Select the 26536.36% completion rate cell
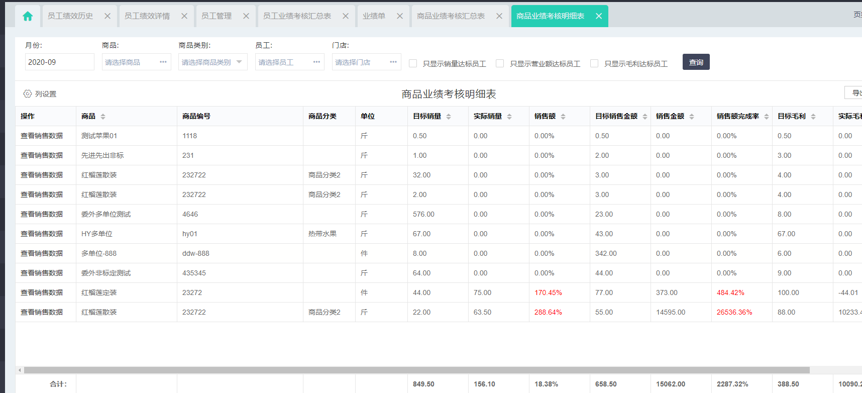 coord(742,312)
